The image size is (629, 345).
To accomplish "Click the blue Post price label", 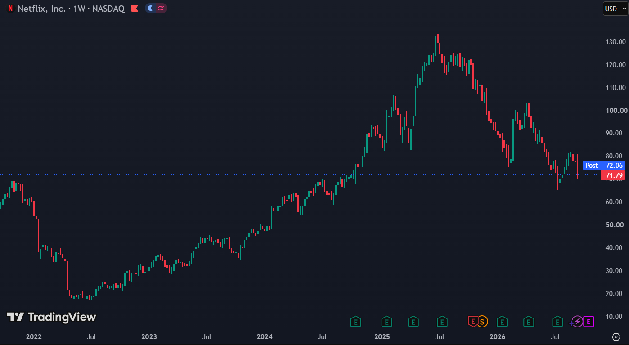I will click(592, 166).
